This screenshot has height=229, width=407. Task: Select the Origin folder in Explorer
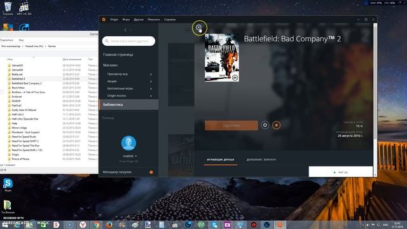[x=15, y=155]
